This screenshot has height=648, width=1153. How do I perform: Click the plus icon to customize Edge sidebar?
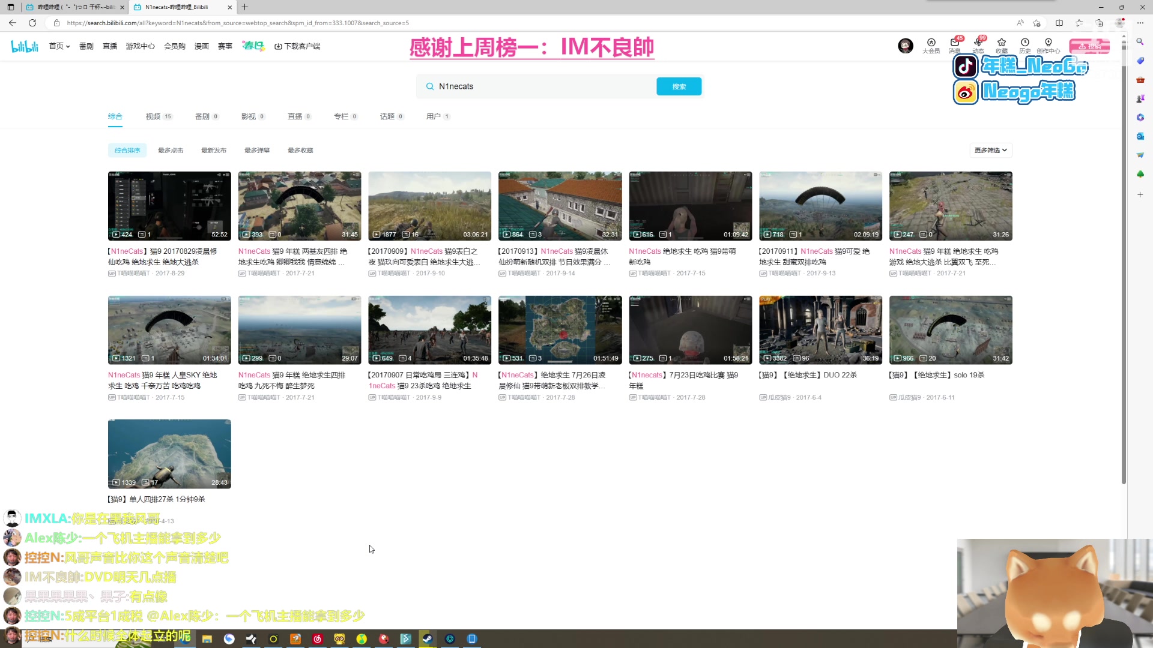tap(1140, 194)
